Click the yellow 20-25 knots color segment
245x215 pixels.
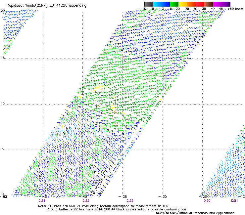coord(183,4)
